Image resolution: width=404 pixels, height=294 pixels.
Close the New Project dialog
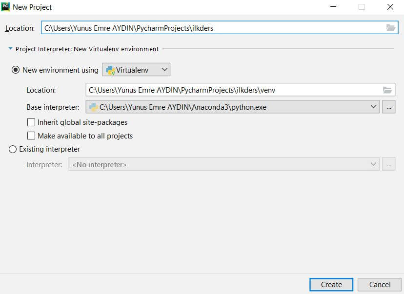[x=390, y=7]
